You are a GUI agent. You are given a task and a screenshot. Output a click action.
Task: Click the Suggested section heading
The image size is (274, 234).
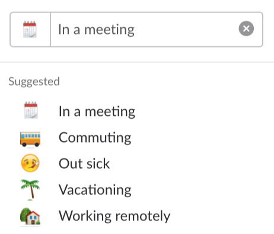(x=34, y=81)
